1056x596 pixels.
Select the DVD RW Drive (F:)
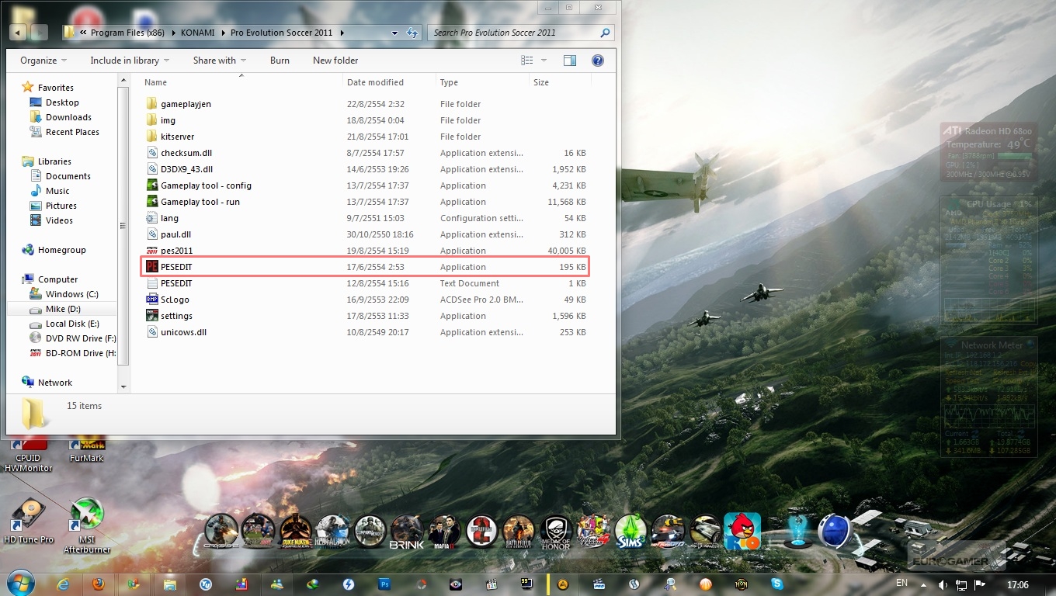pos(72,338)
